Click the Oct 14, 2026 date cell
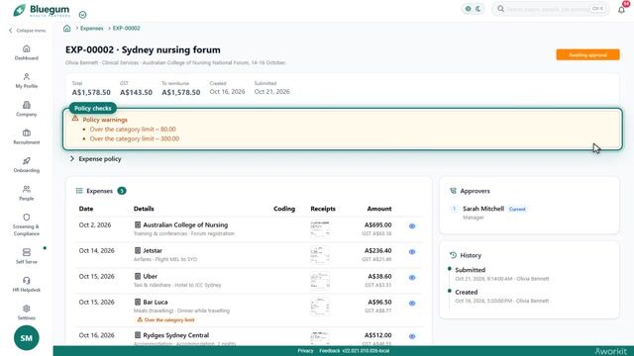 pyautogui.click(x=97, y=250)
